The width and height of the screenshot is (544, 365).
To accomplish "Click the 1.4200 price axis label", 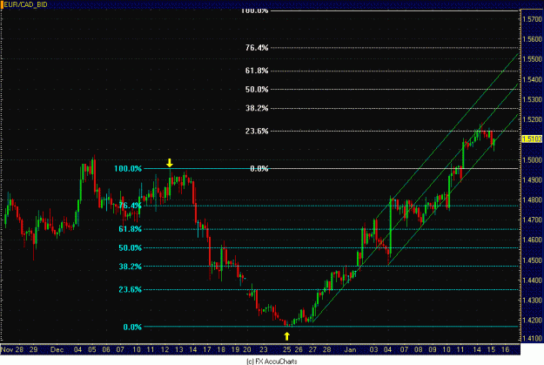I will pyautogui.click(x=532, y=321).
